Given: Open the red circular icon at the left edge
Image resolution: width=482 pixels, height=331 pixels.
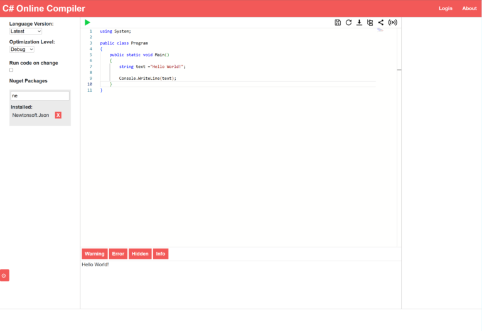Looking at the screenshot, I should [x=4, y=275].
